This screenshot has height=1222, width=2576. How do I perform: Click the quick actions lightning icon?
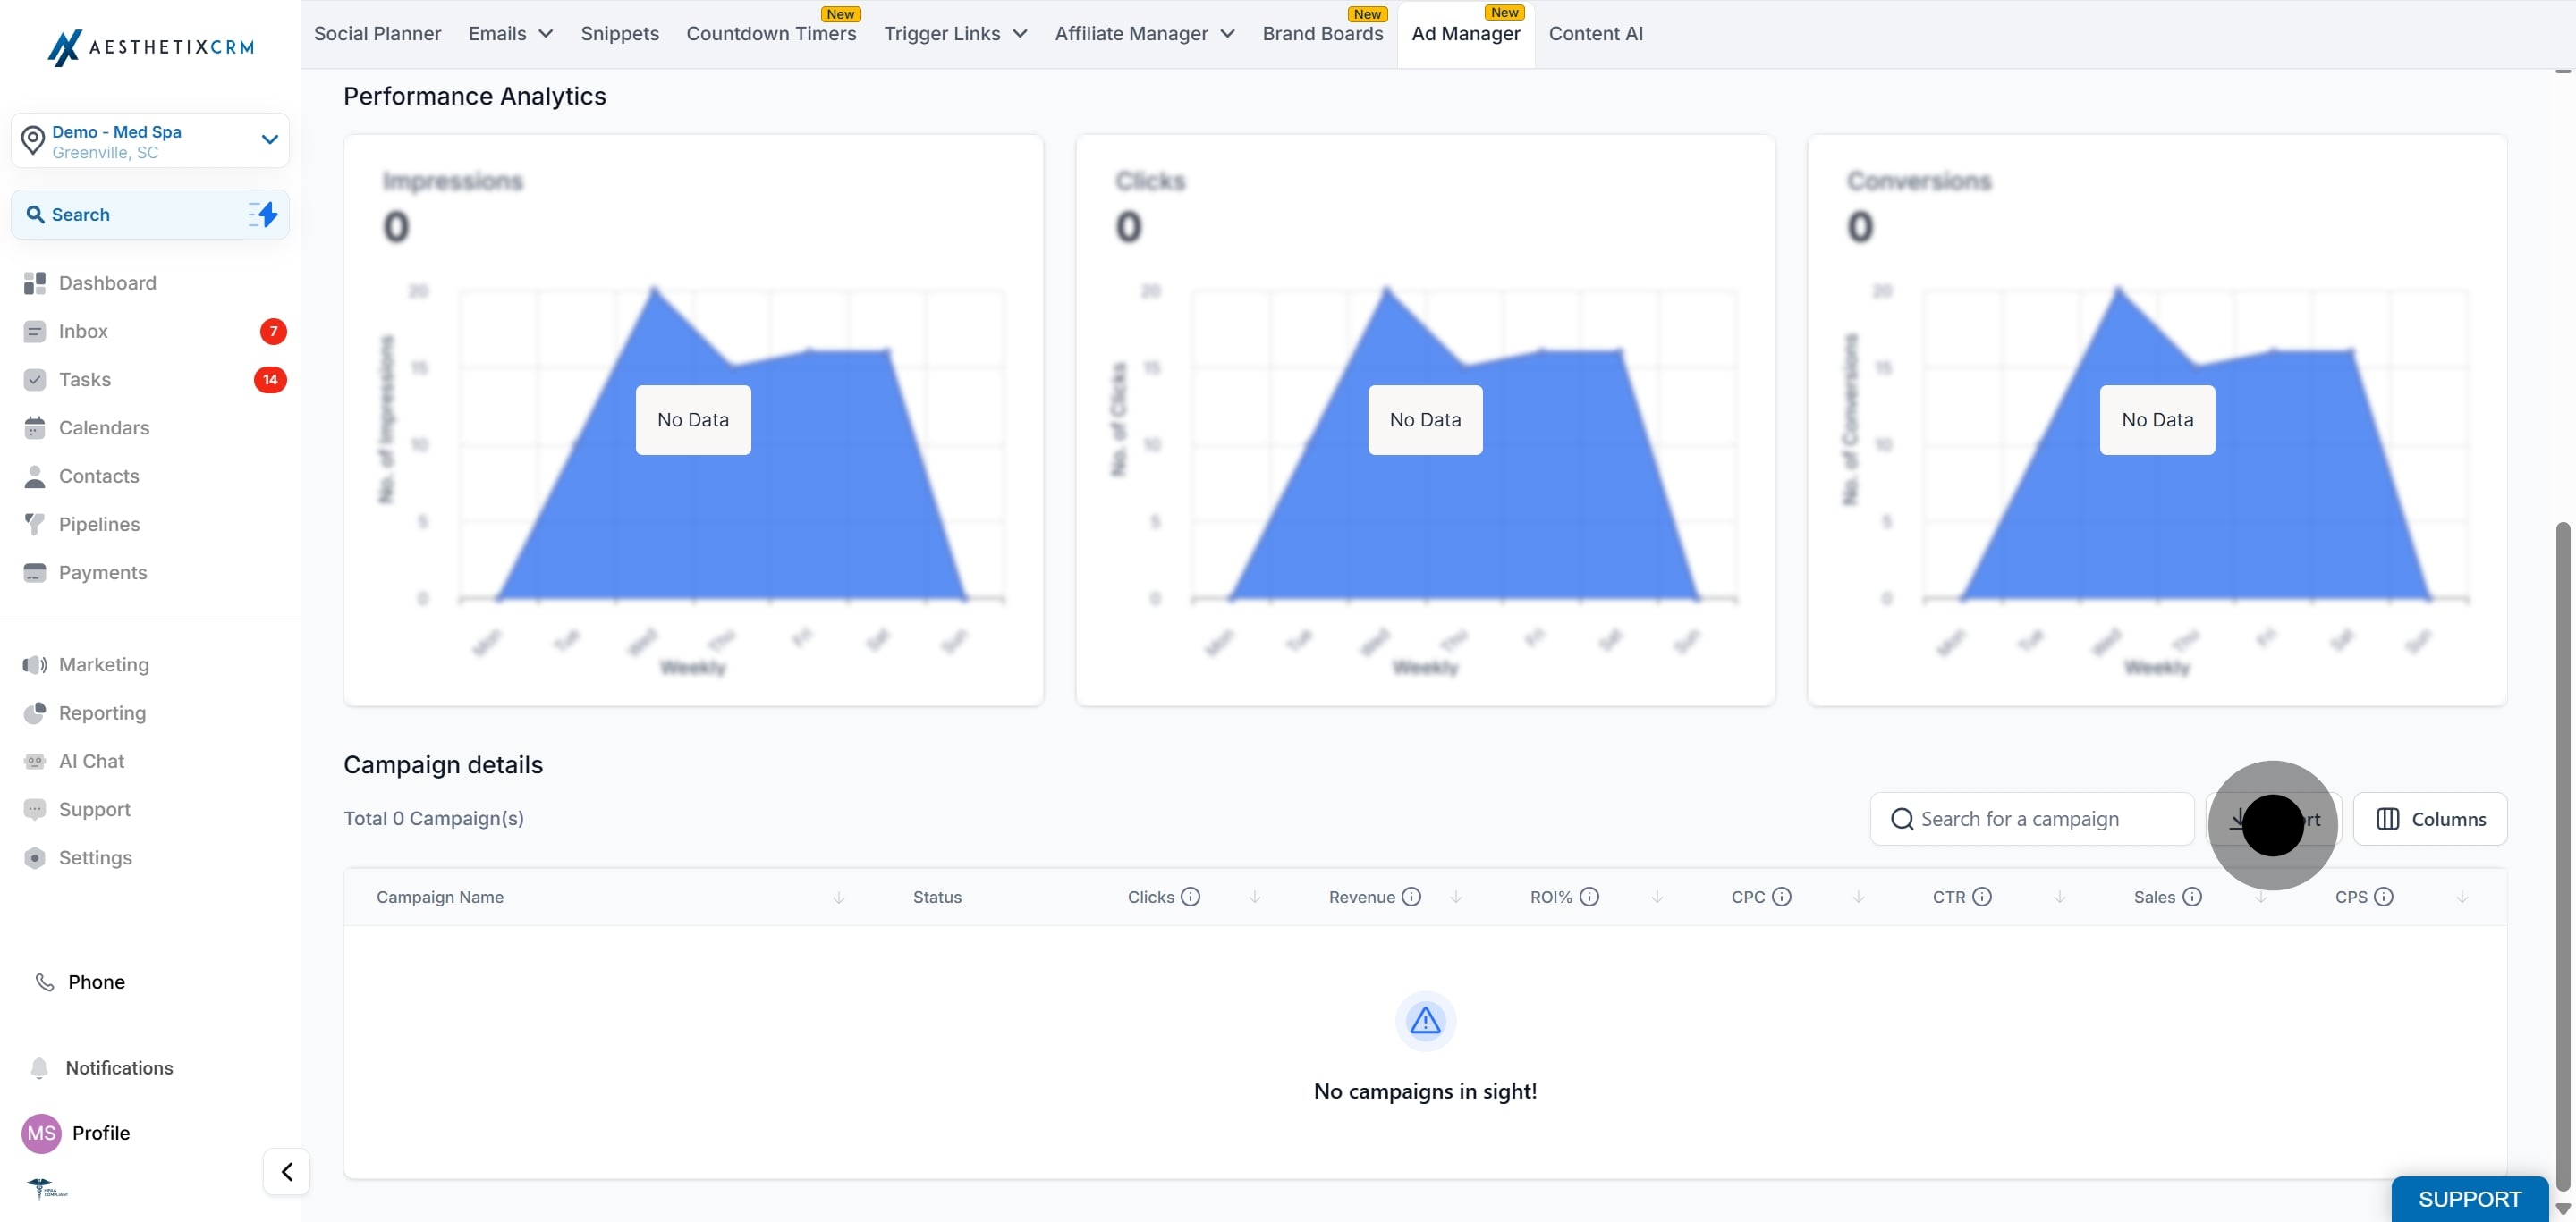coord(263,215)
